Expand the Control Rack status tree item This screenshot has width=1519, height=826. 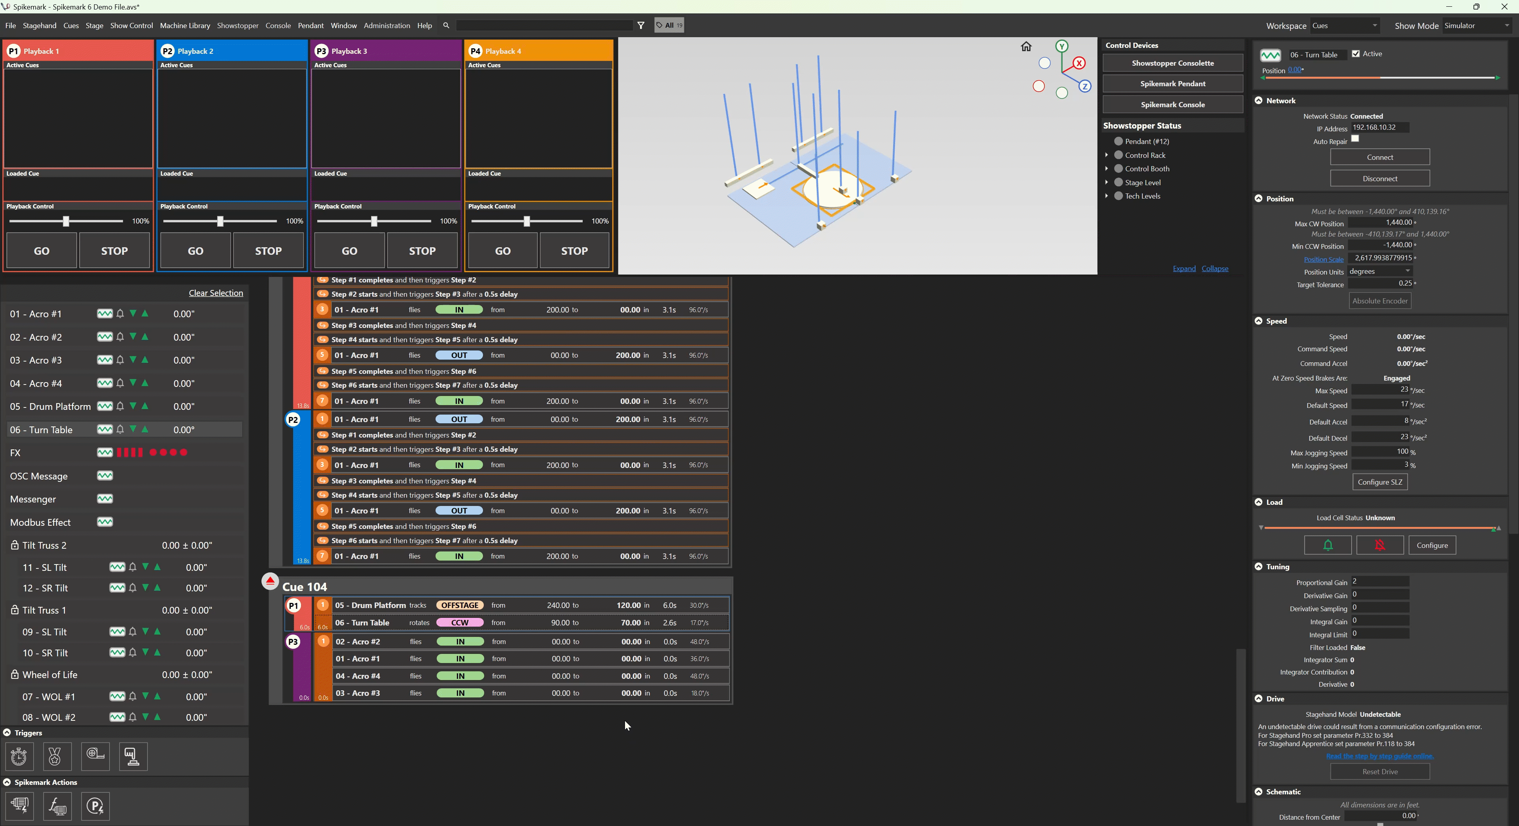pos(1106,155)
